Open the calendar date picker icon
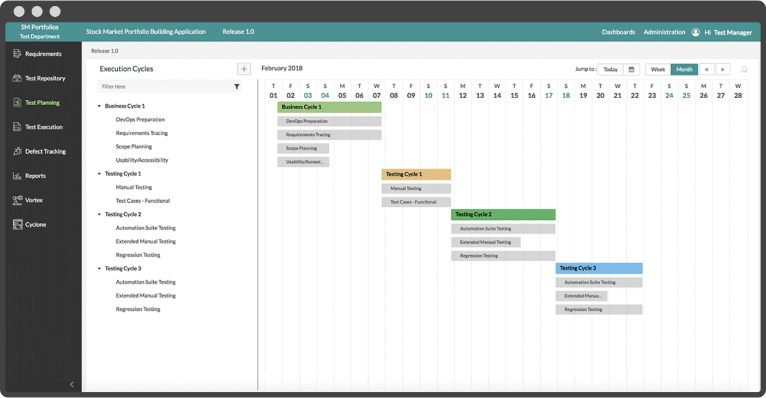 coord(631,69)
